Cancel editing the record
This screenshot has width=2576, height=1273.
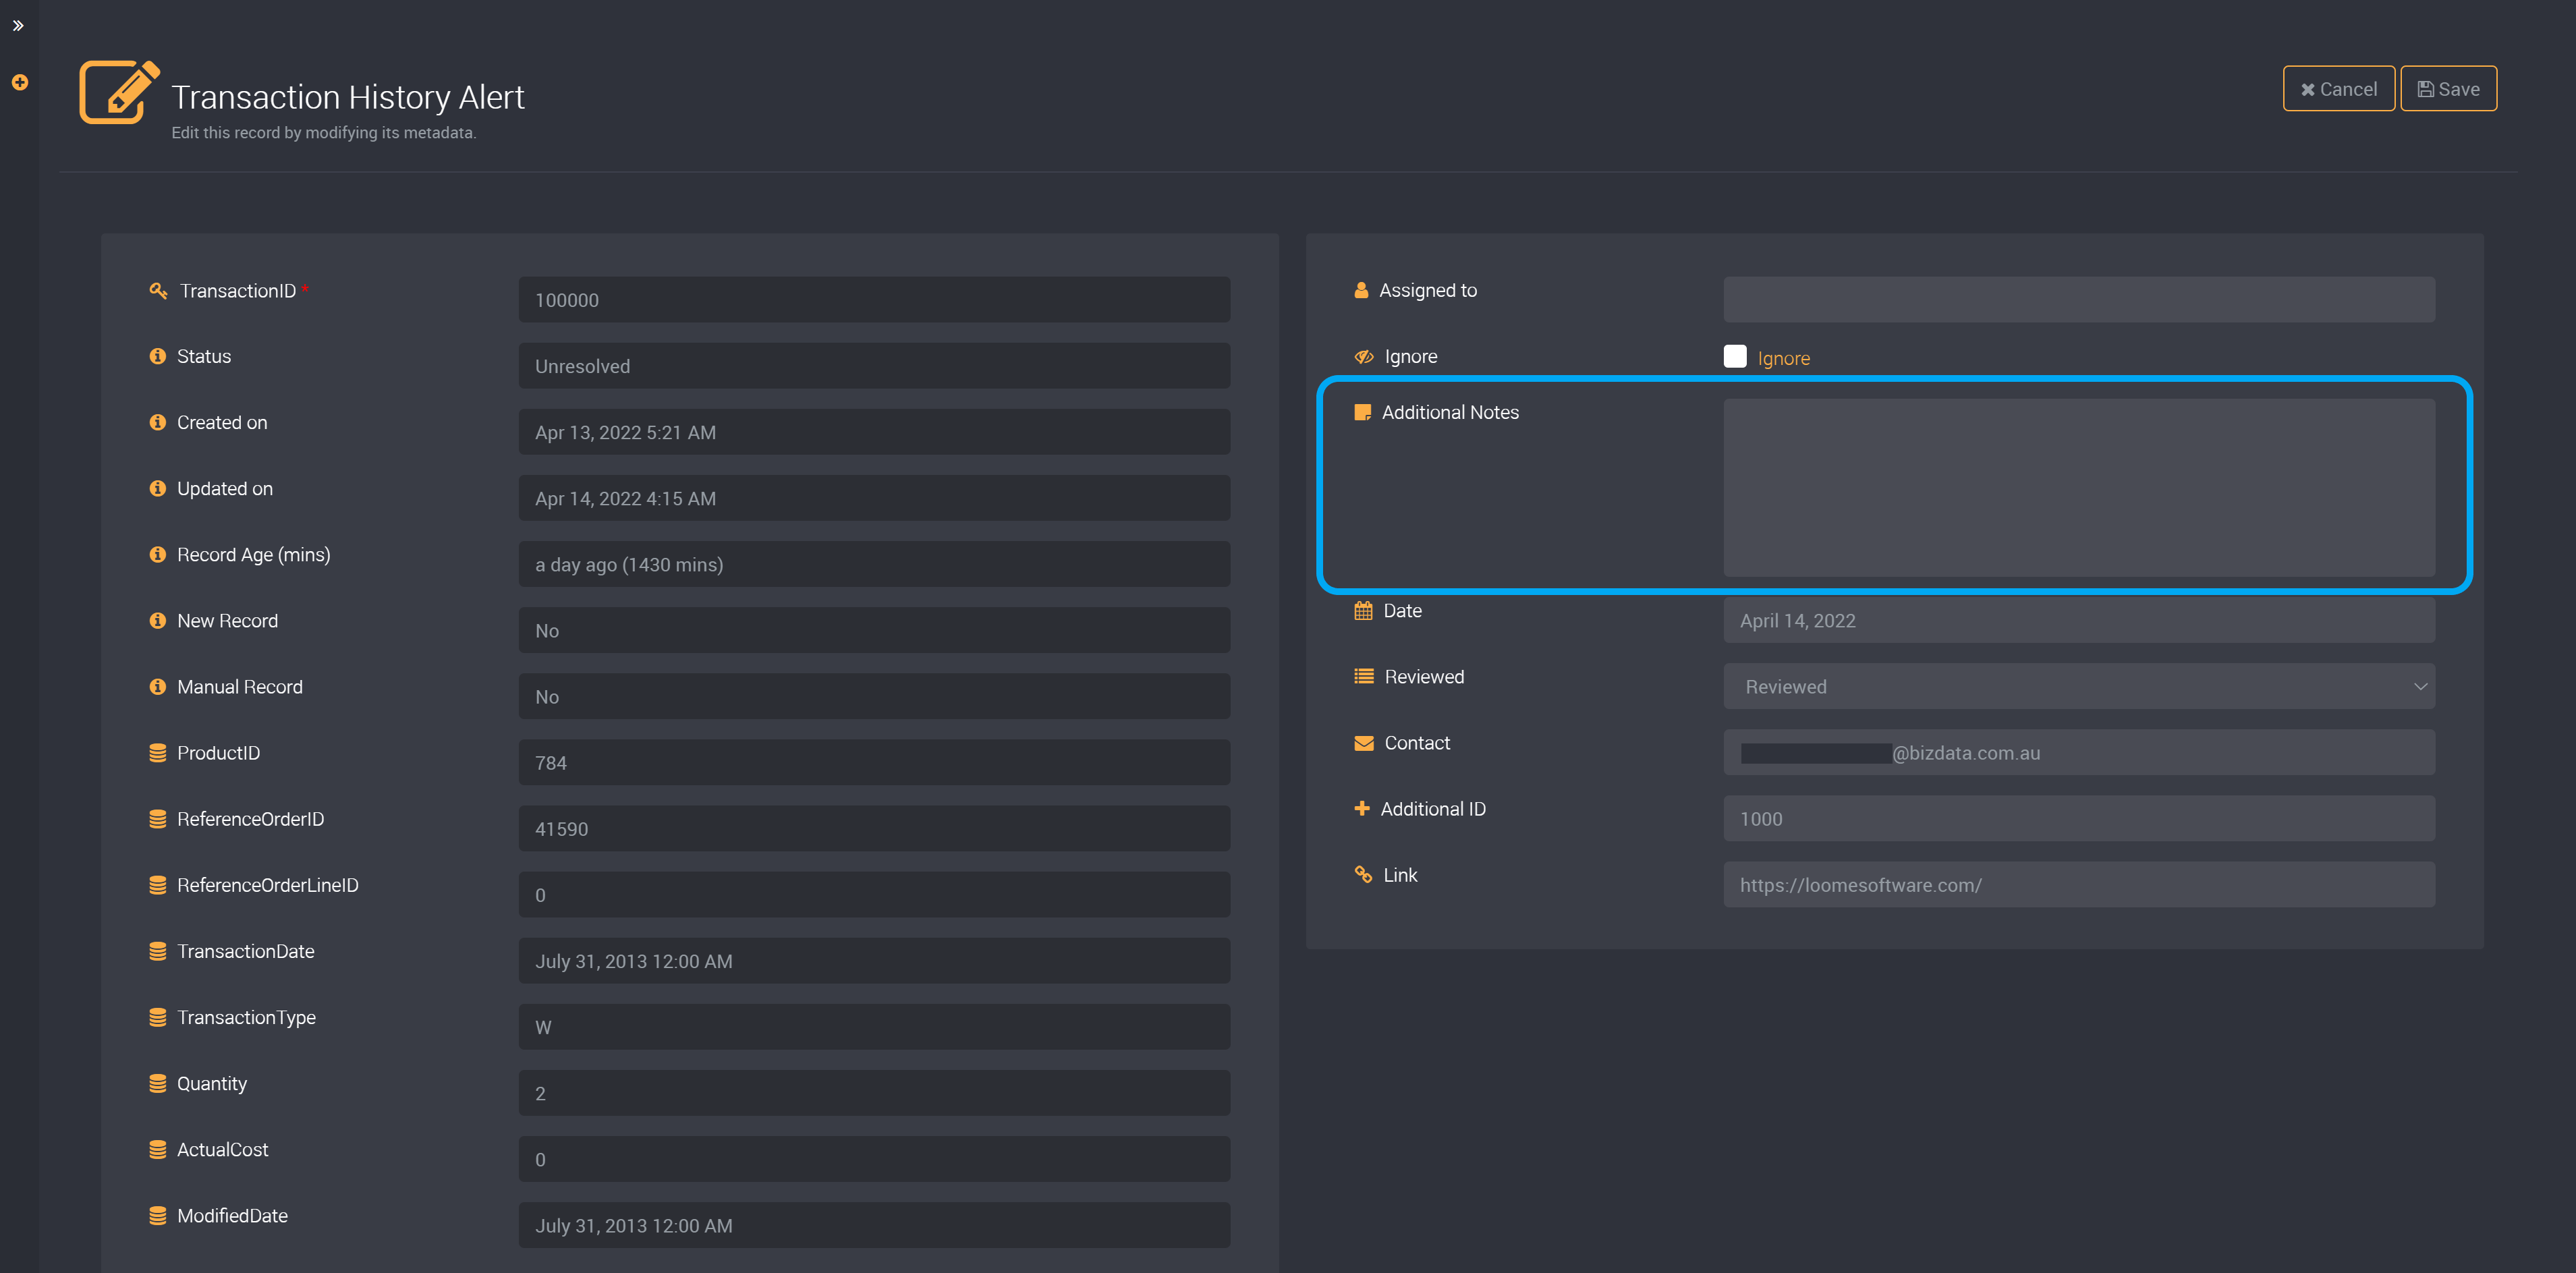click(2338, 89)
